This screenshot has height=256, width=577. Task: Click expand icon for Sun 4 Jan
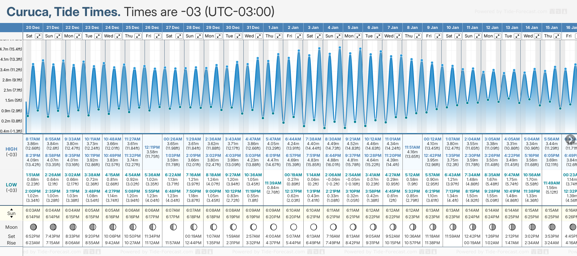(x=338, y=36)
